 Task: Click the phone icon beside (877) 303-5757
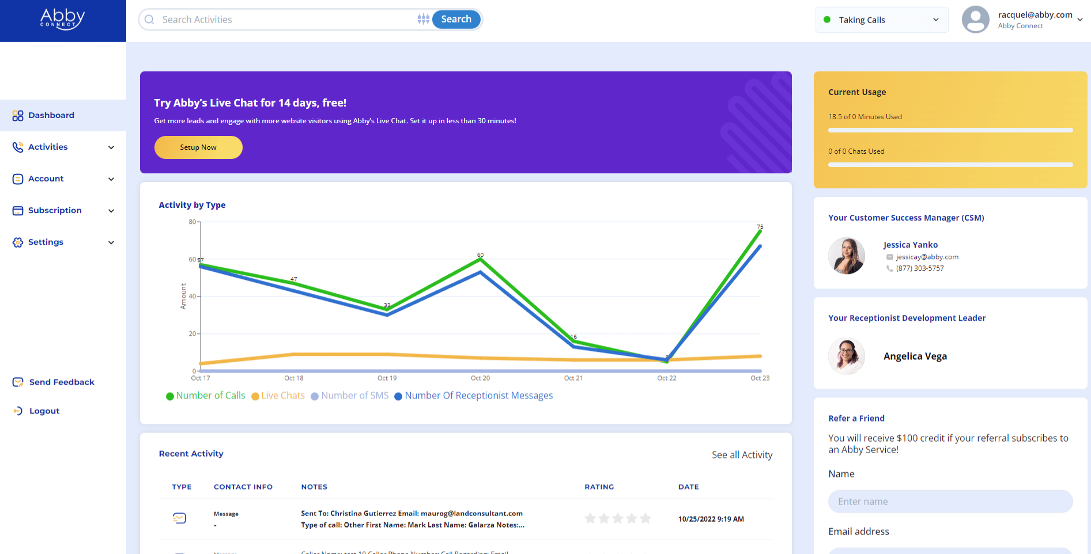tap(890, 268)
